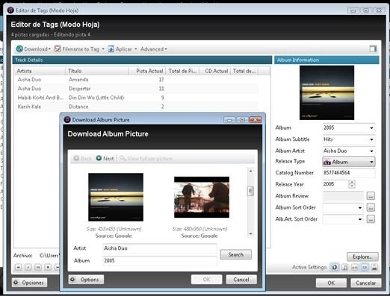Open the Filename to Tag menu

[x=79, y=49]
